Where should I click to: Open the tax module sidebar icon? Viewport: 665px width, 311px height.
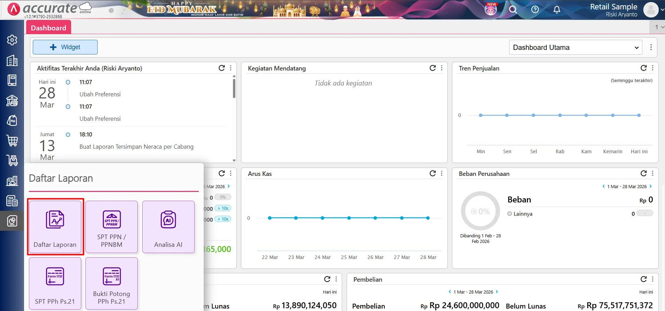click(12, 201)
